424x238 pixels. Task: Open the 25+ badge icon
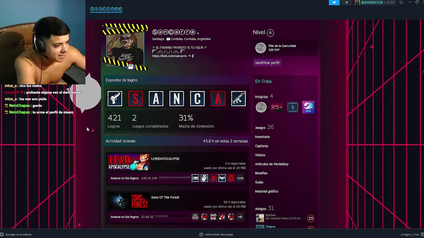[277, 107]
